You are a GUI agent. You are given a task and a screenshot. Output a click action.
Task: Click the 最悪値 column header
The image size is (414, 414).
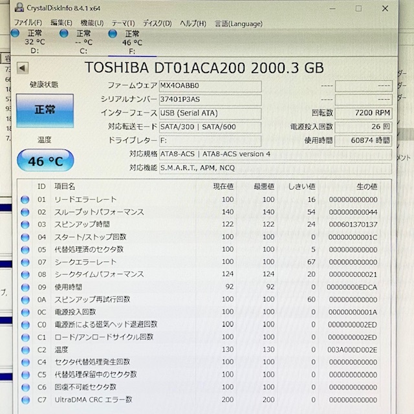264,186
